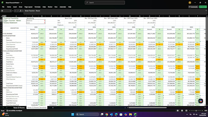Click the 100% zoom level
The height and width of the screenshot is (117, 208).
pos(206,111)
